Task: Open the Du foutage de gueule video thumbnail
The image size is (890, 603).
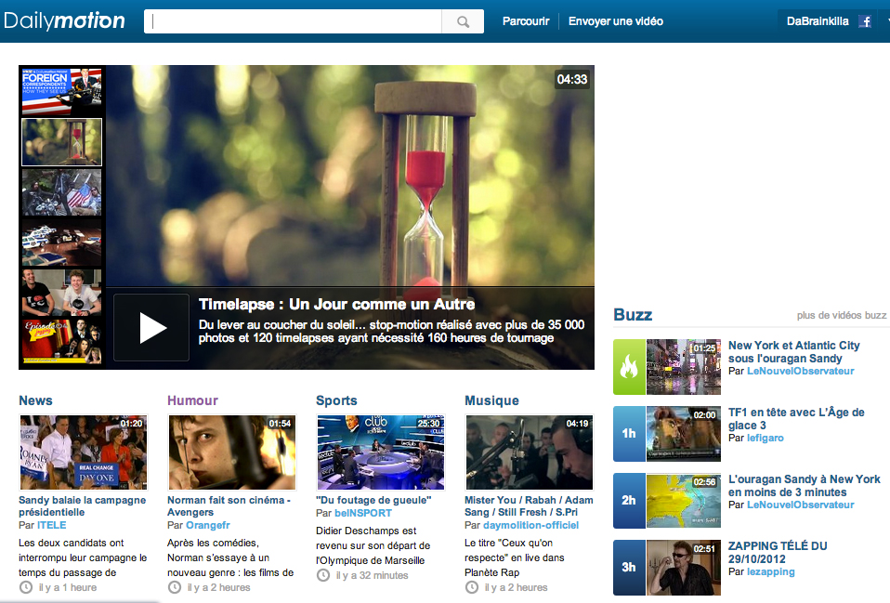Action: click(381, 452)
